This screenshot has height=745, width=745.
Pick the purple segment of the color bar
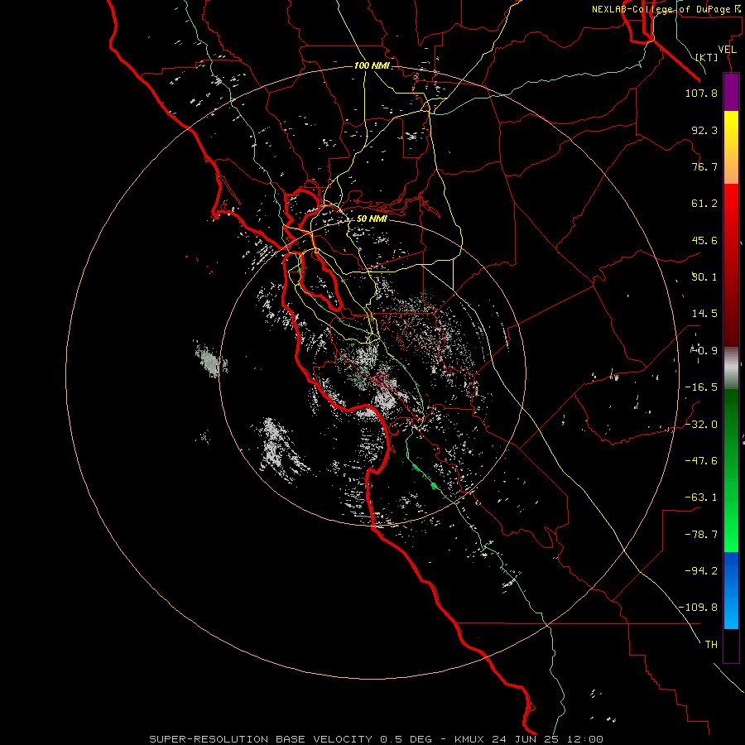point(731,92)
